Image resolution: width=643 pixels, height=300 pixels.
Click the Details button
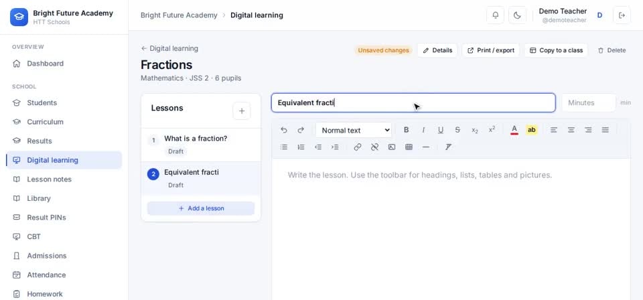tap(437, 50)
